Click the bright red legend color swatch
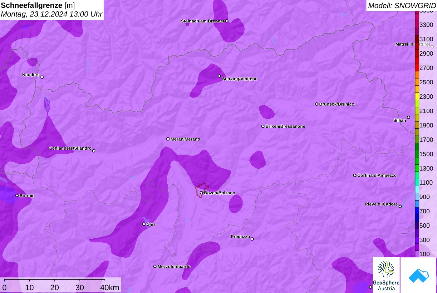 417,68
